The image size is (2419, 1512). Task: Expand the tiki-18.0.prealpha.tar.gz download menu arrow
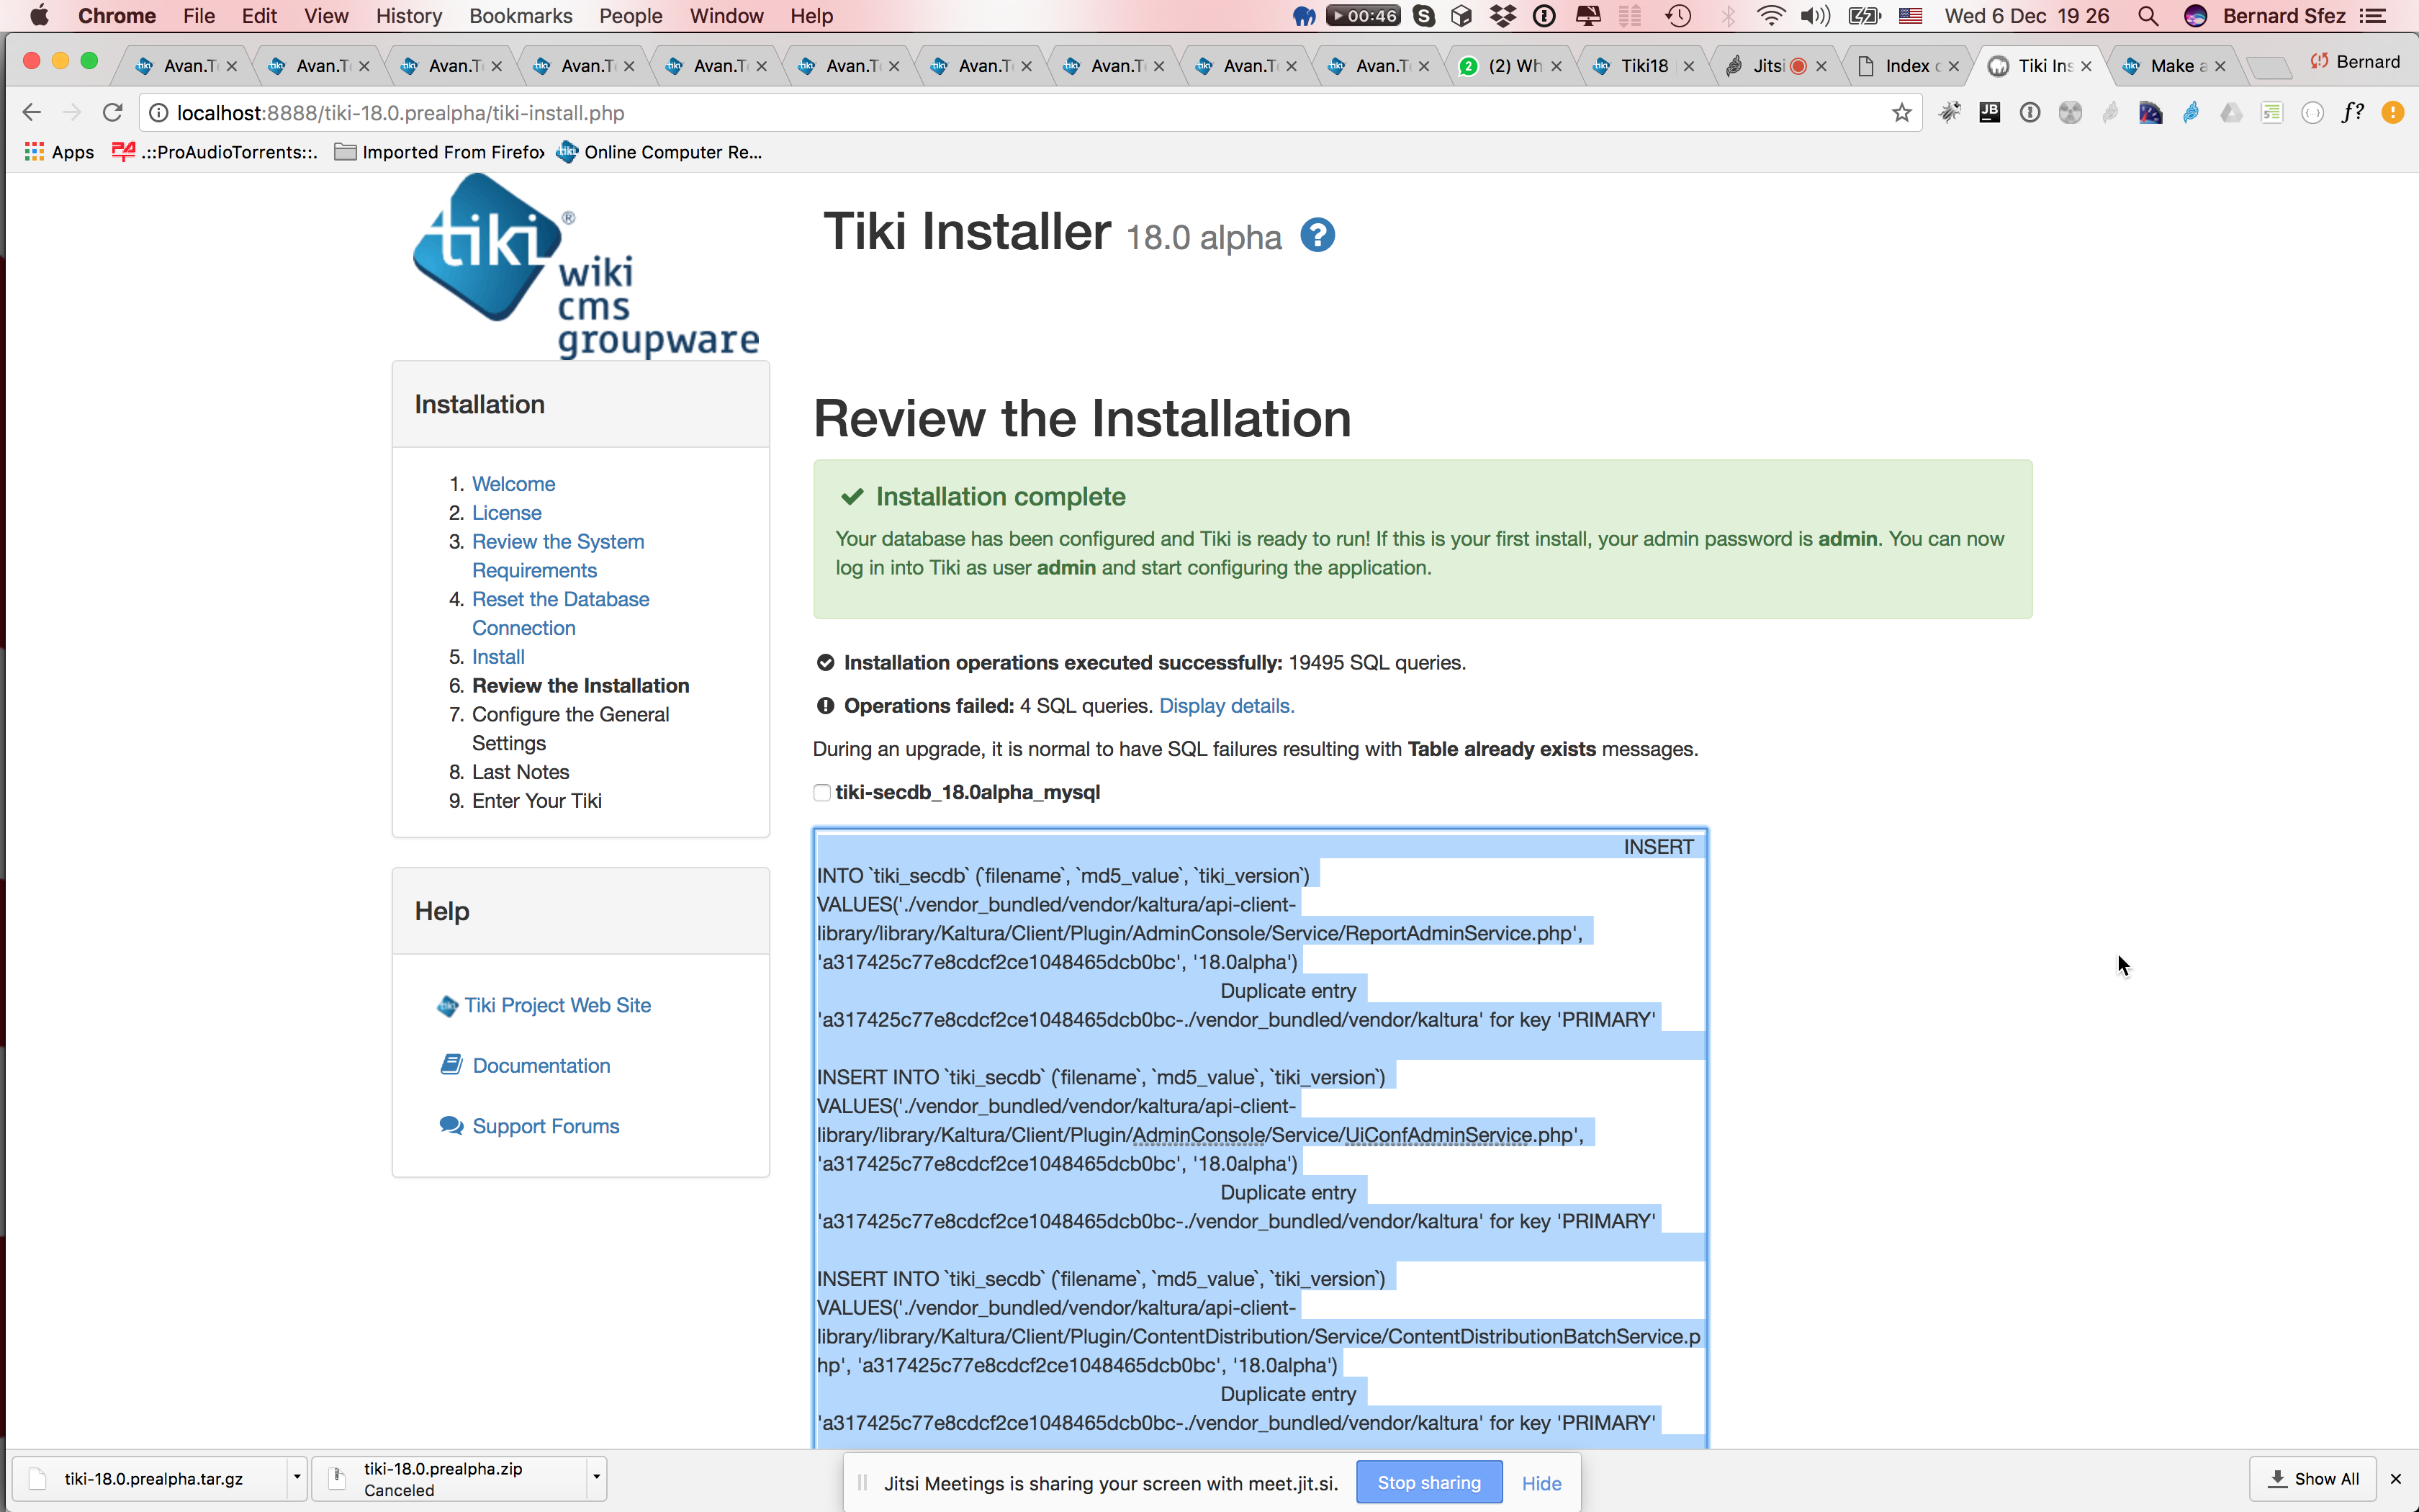point(297,1478)
